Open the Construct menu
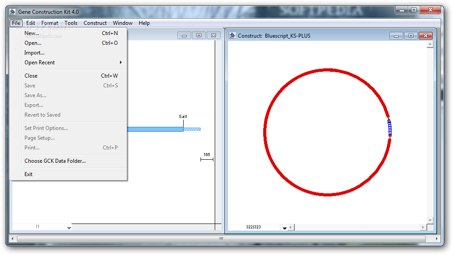The width and height of the screenshot is (453, 255). pos(95,23)
